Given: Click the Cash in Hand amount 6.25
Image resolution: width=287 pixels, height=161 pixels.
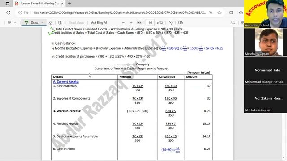Looking at the screenshot, I should tap(207, 149).
